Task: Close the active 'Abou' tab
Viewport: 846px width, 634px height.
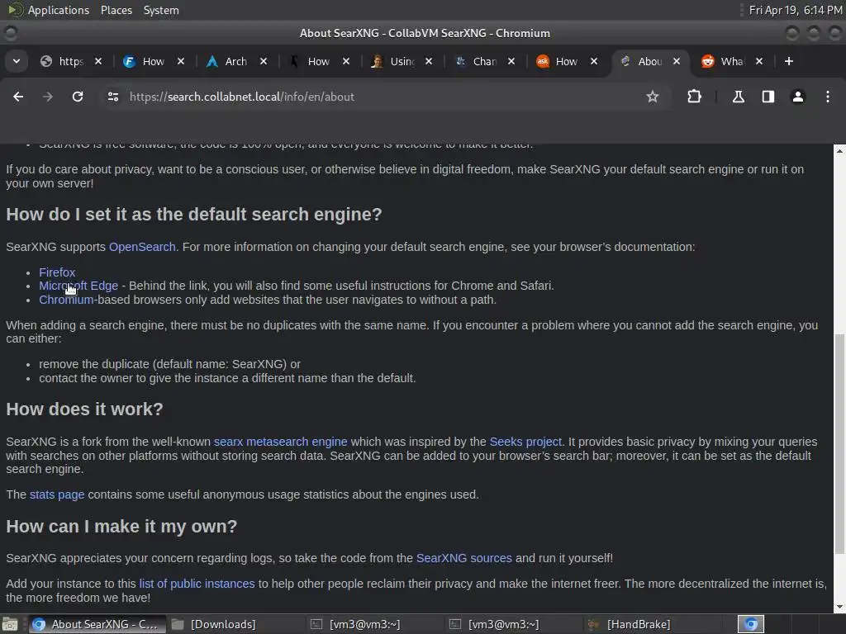Action: point(676,61)
